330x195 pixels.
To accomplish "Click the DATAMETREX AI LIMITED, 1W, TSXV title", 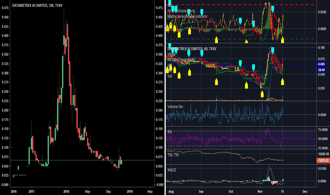I will [x=37, y=5].
